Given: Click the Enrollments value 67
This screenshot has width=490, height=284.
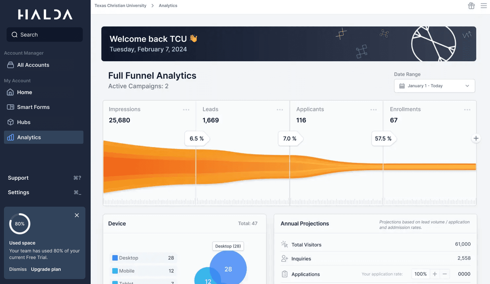Looking at the screenshot, I should pos(394,120).
